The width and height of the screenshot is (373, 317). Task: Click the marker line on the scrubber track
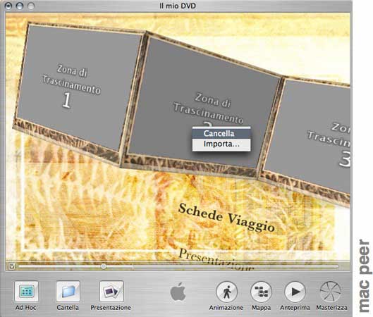pos(133,266)
